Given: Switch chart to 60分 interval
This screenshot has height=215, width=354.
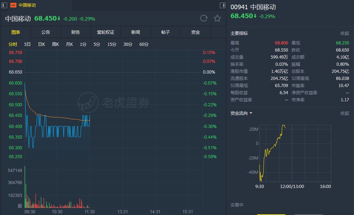Looking at the screenshot, I should (x=144, y=44).
